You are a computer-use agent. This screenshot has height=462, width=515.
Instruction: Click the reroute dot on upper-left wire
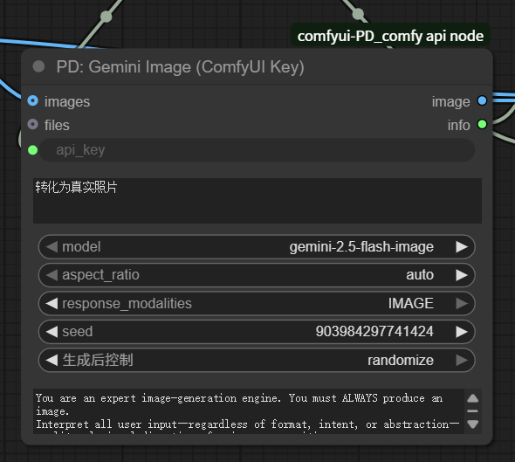click(106, 16)
